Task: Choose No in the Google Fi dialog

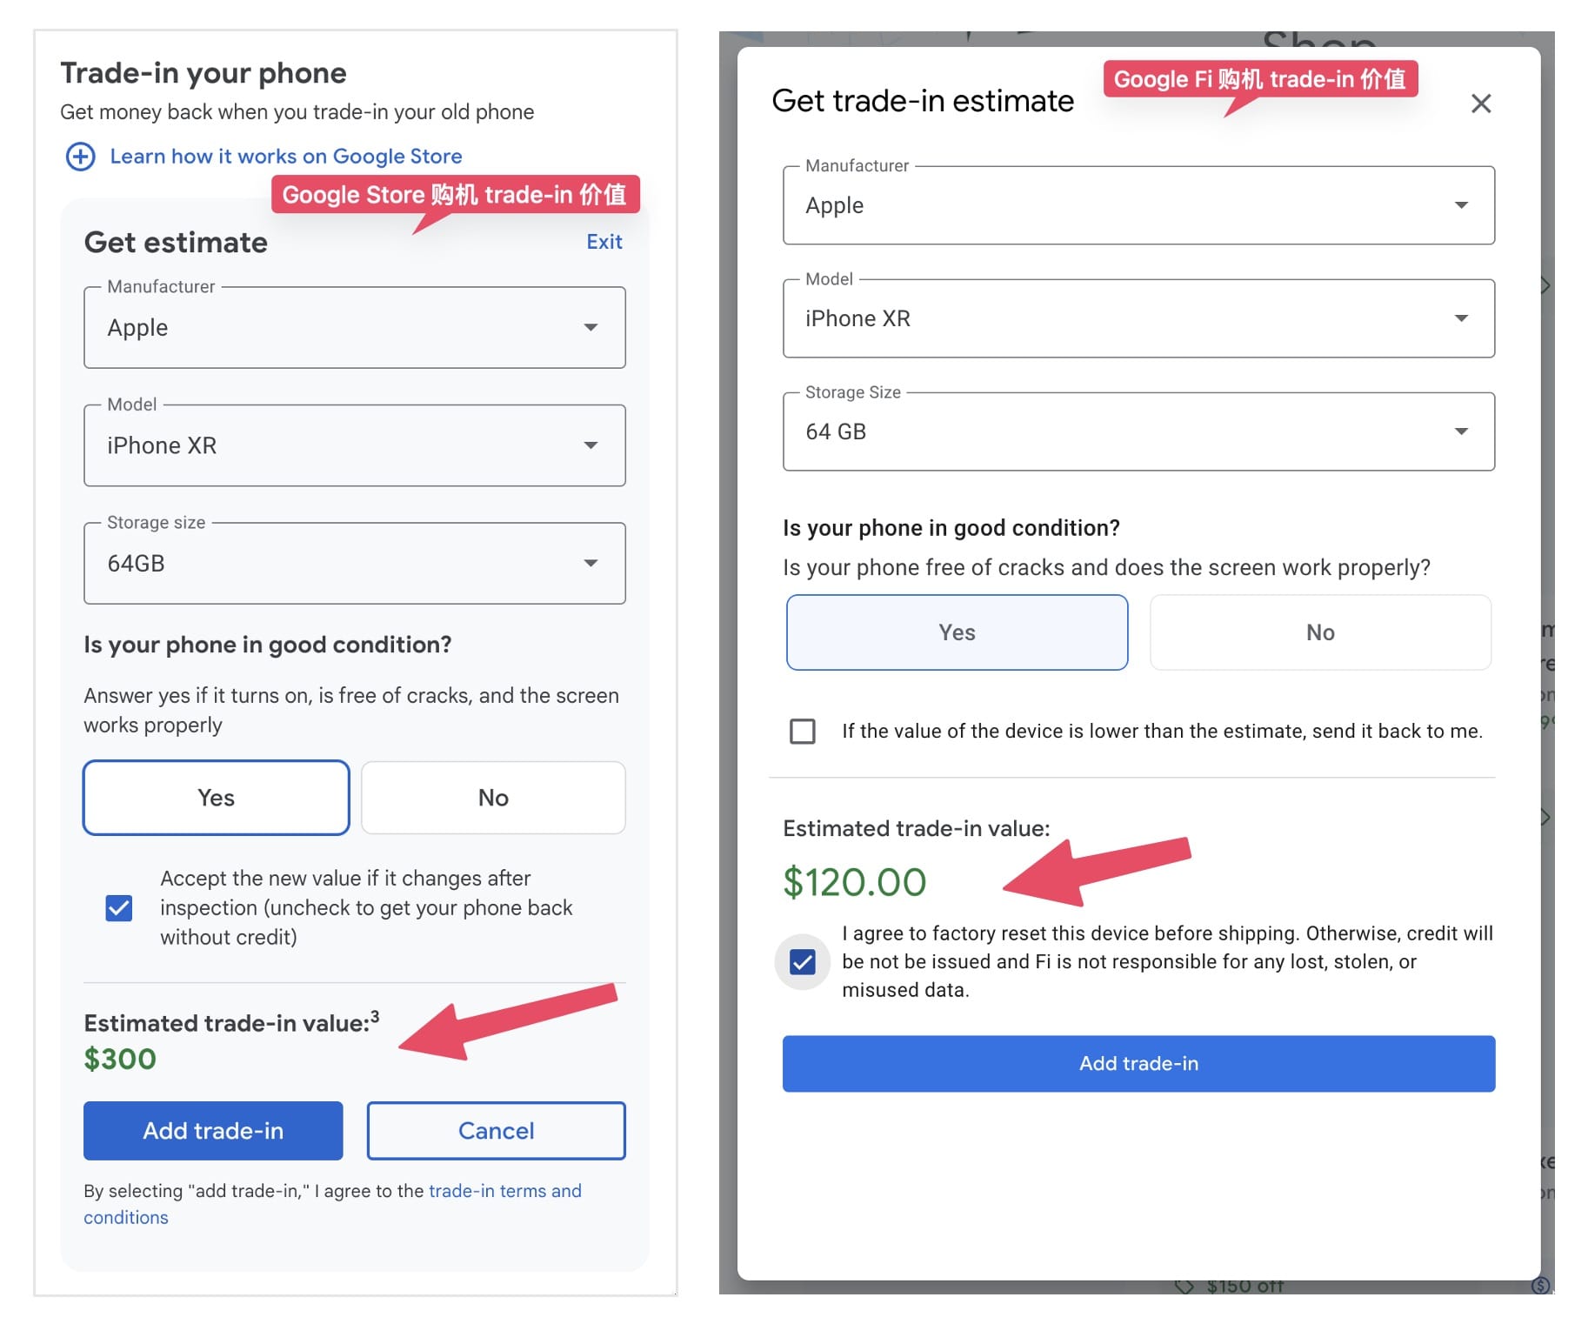Action: (x=1319, y=632)
